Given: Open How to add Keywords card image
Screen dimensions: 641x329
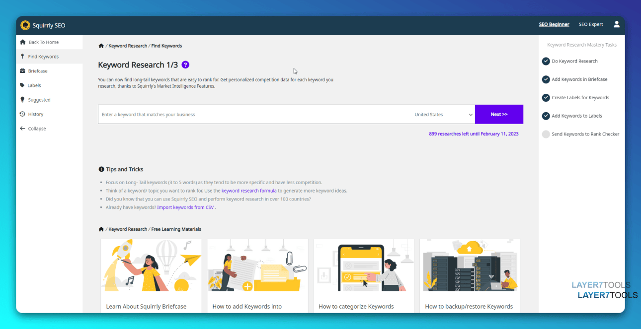Looking at the screenshot, I should click(x=257, y=265).
